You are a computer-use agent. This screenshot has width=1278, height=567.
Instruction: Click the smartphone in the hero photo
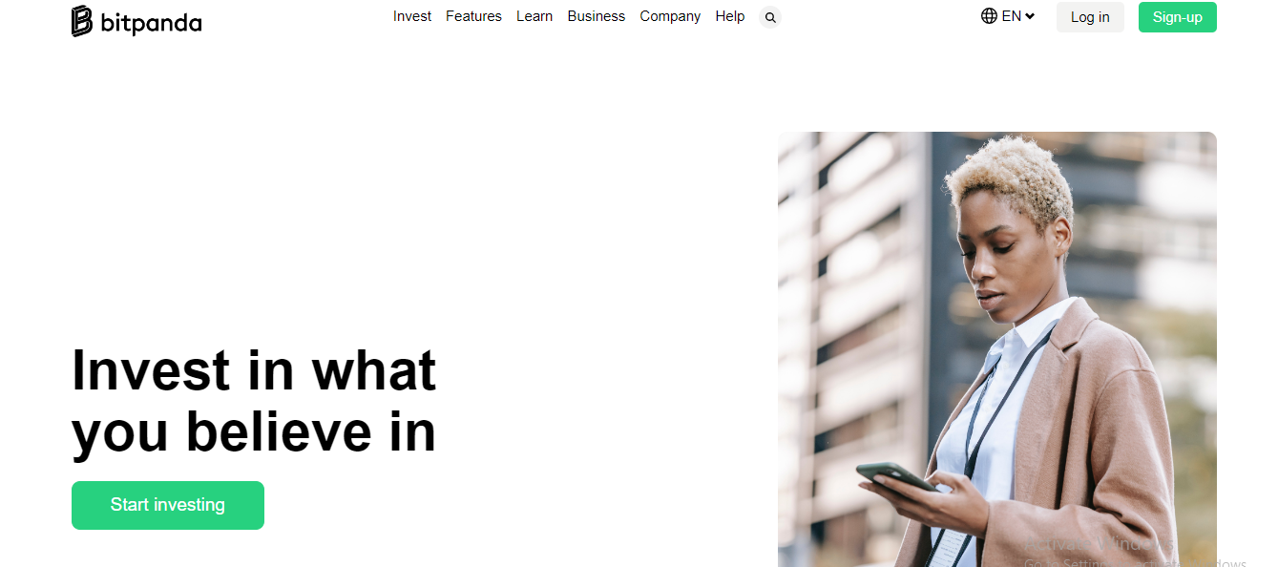[x=895, y=475]
